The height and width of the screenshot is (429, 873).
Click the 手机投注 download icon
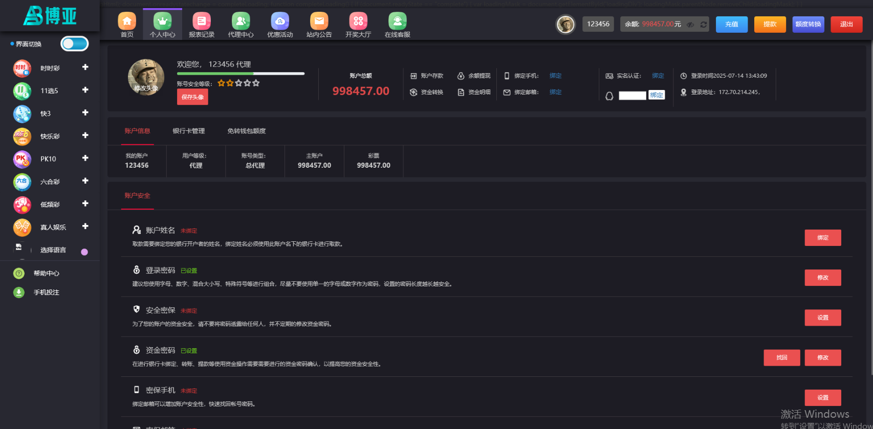[19, 292]
